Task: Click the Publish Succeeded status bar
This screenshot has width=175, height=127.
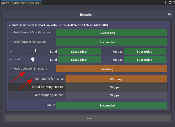Action: [x=112, y=105]
